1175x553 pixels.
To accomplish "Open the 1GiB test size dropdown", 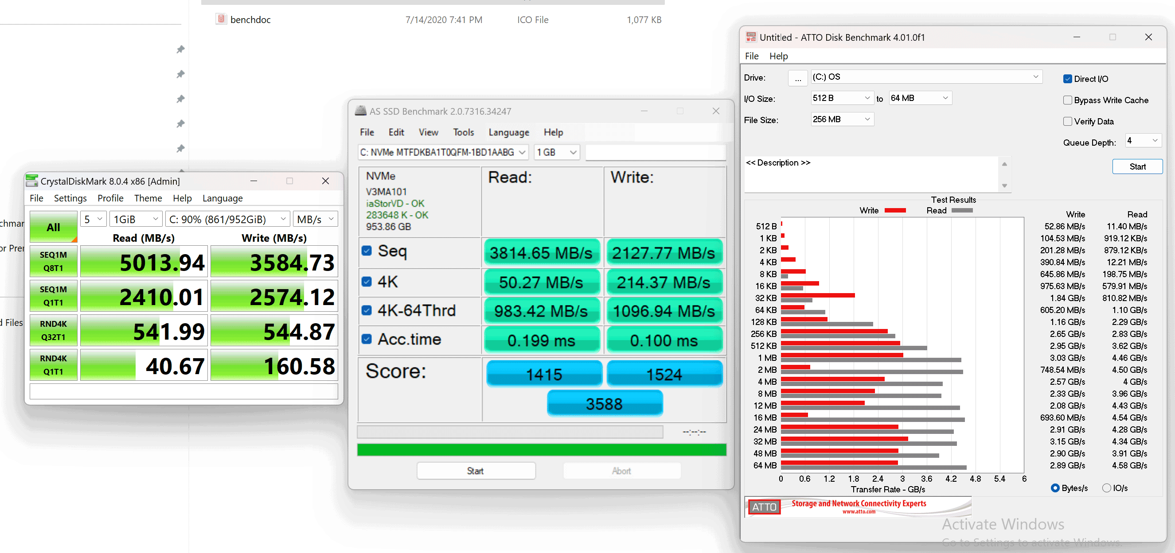I will pos(136,219).
